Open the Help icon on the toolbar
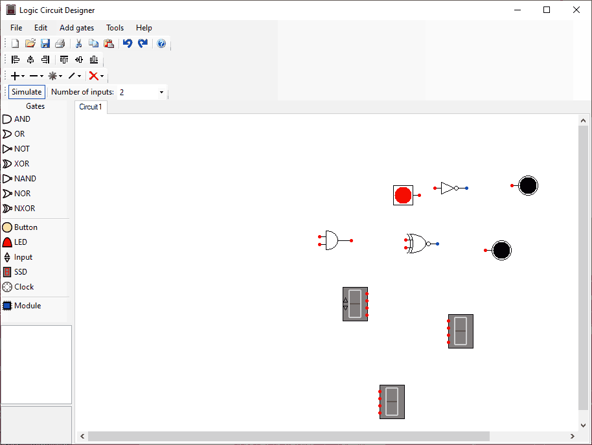 coord(161,43)
